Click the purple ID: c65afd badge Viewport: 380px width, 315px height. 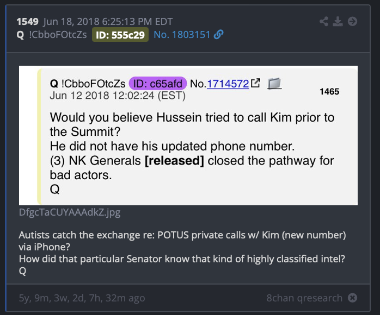tap(158, 84)
